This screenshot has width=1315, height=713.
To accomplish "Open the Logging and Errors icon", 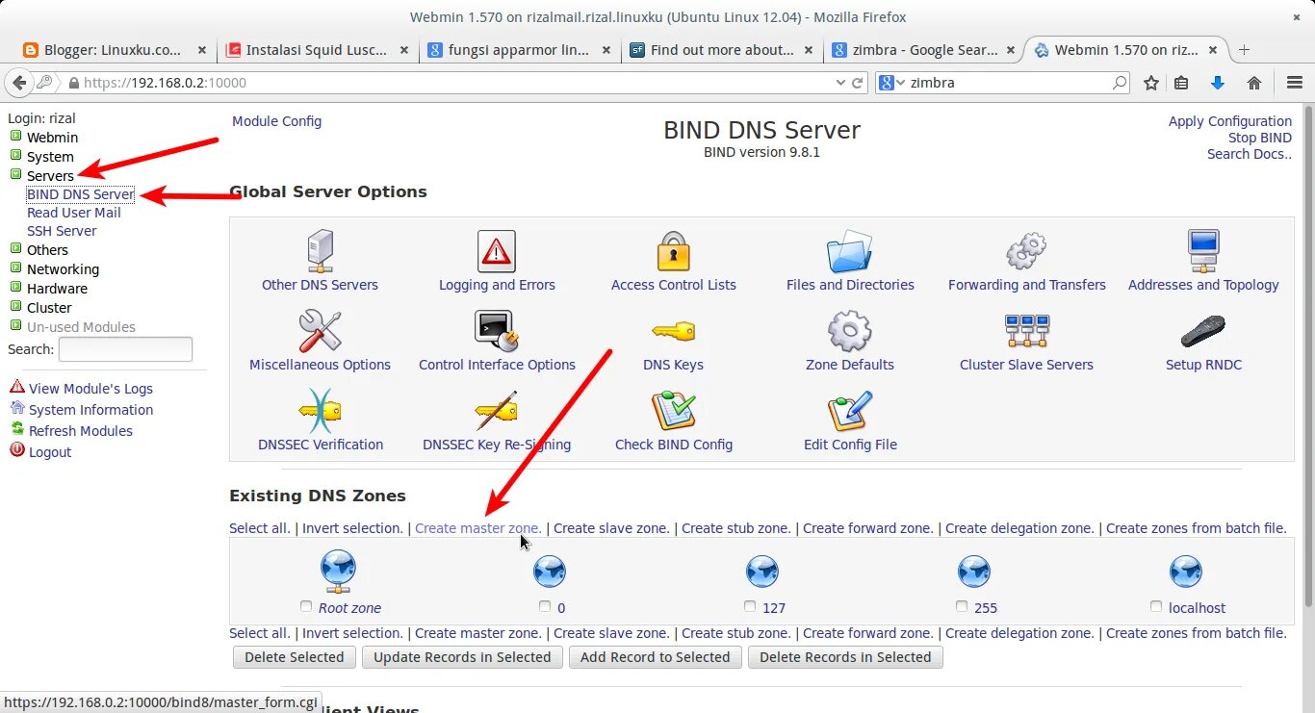I will pos(497,251).
